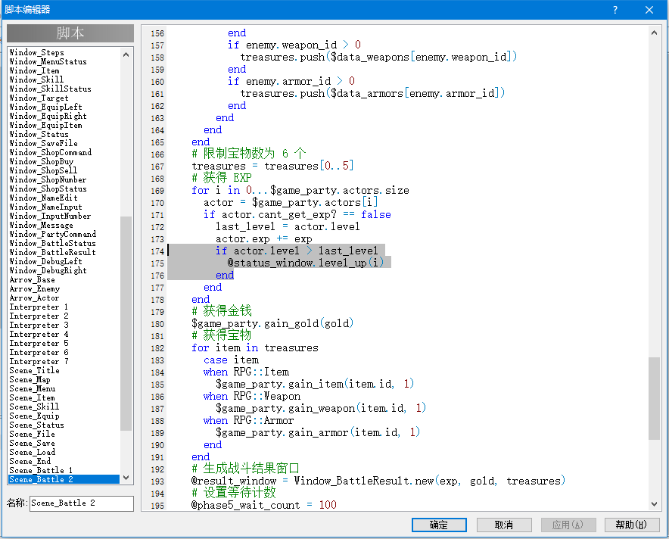The image size is (669, 539).
Task: Select Window_Skill script
Action: click(x=36, y=79)
